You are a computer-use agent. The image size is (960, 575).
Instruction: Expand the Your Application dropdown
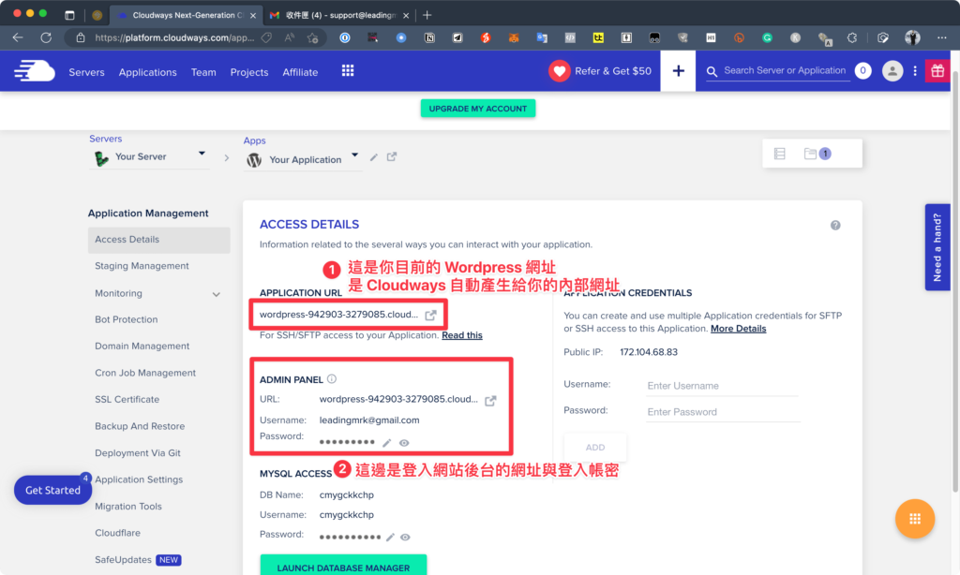(x=354, y=156)
